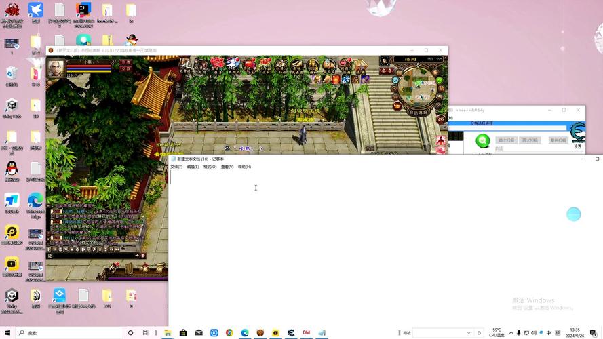Expand the taskbar address bar dropdown
This screenshot has height=339, width=603.
tap(469, 333)
